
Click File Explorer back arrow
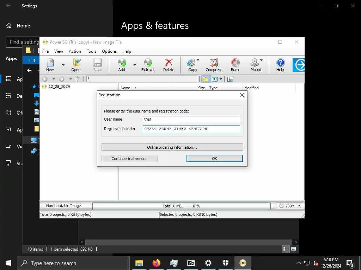click(29, 70)
